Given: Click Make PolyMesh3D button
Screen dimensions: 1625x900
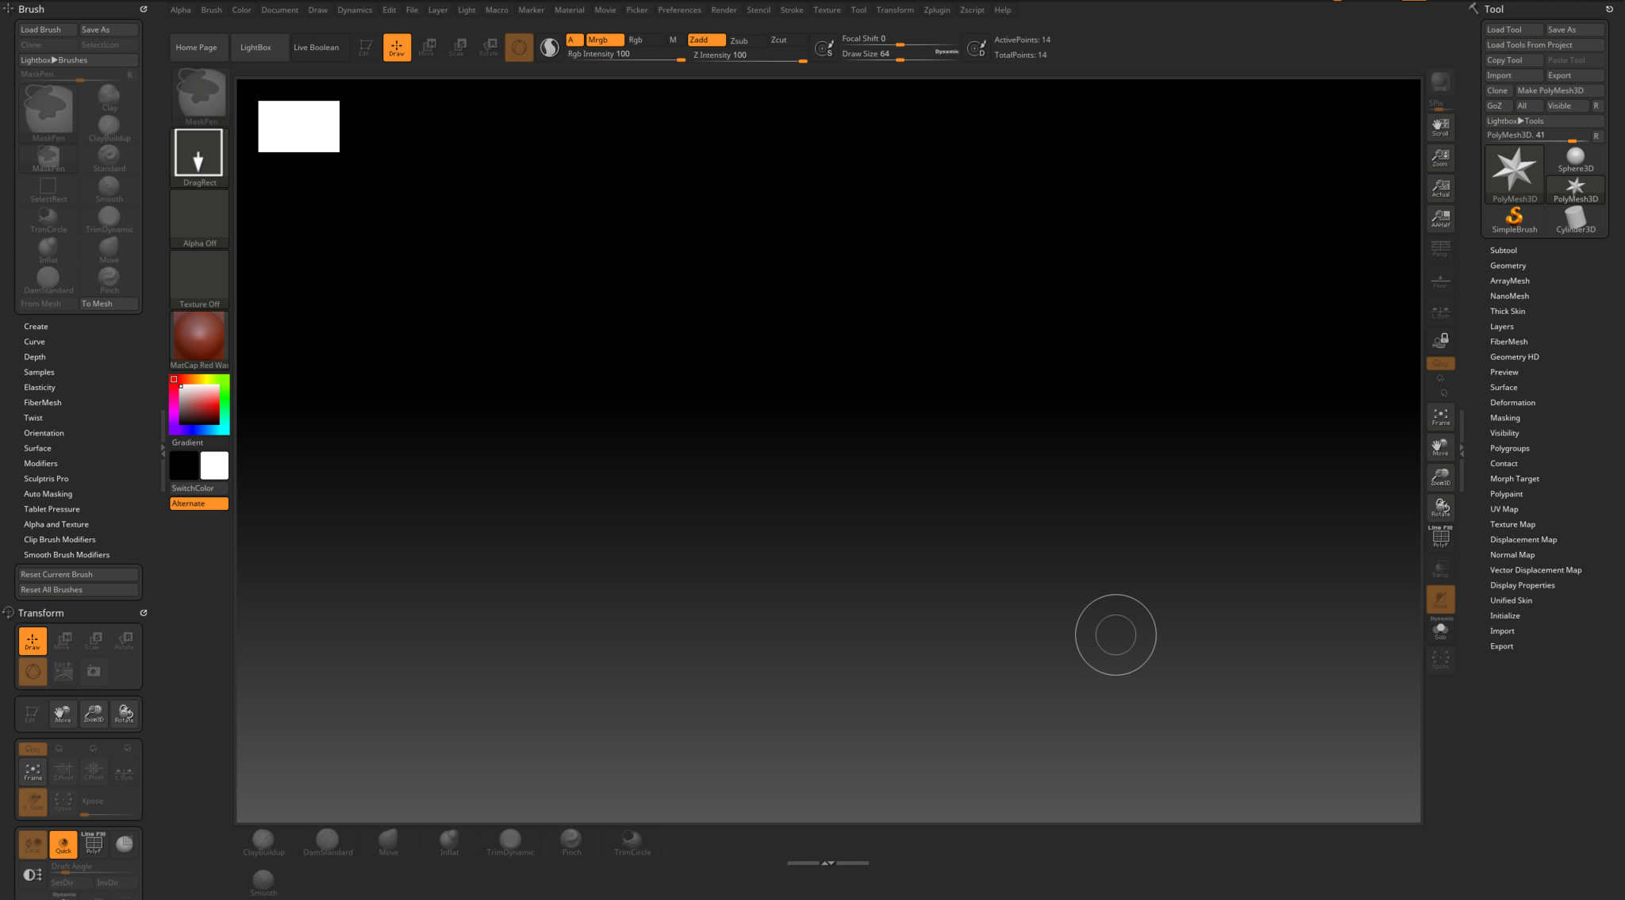Looking at the screenshot, I should tap(1550, 90).
